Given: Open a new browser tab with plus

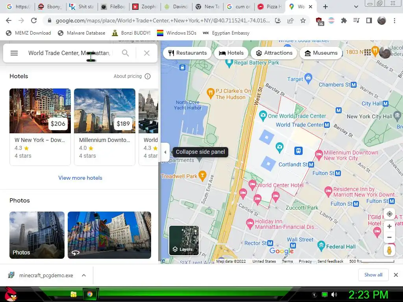Looking at the screenshot, I should coord(325,7).
